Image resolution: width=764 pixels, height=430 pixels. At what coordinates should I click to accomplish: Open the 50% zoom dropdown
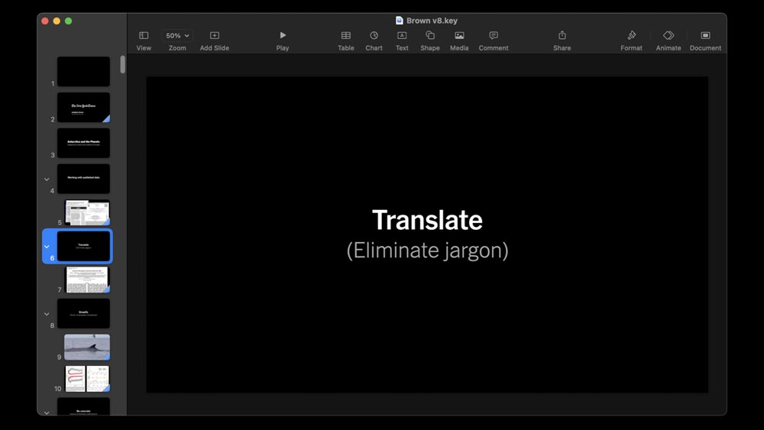(x=177, y=36)
